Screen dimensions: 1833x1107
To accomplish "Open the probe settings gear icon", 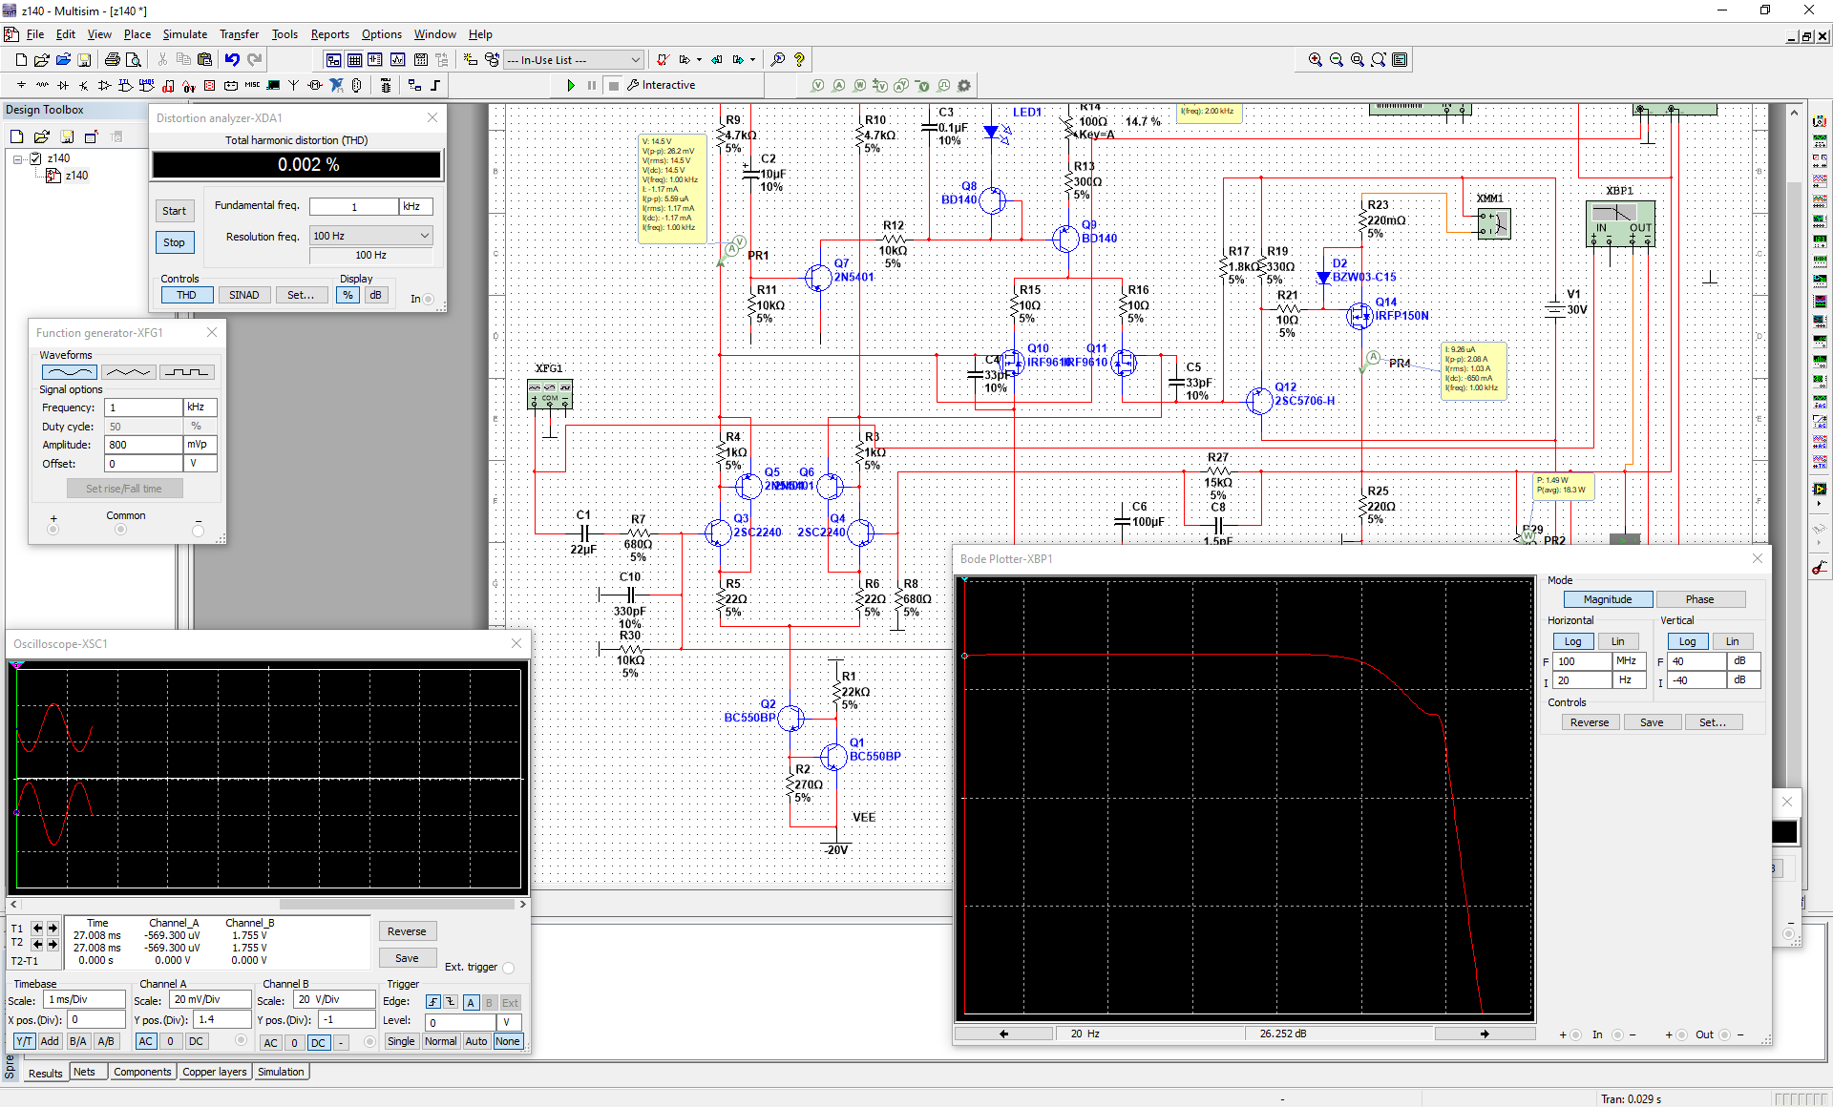I will click(964, 85).
